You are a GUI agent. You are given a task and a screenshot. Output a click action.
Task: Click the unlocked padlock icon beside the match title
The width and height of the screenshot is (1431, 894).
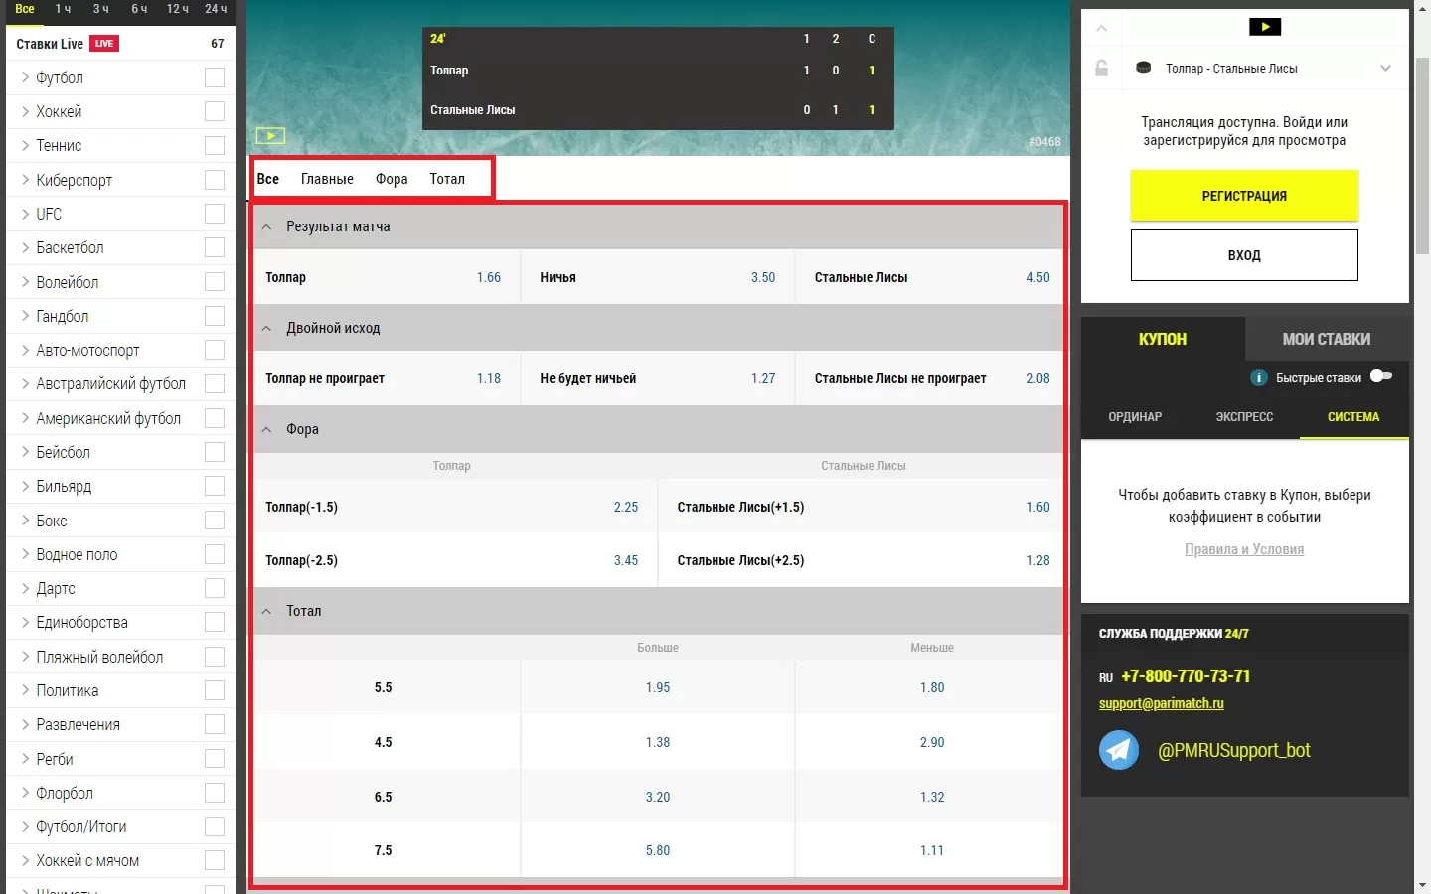click(1101, 69)
